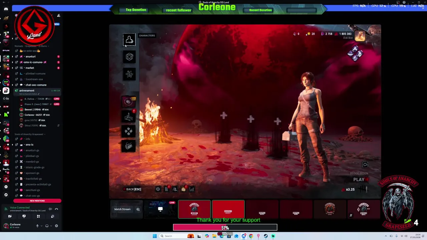427x240 pixels.
Task: Select voice user Shiva | 70595
Action: click(39, 125)
